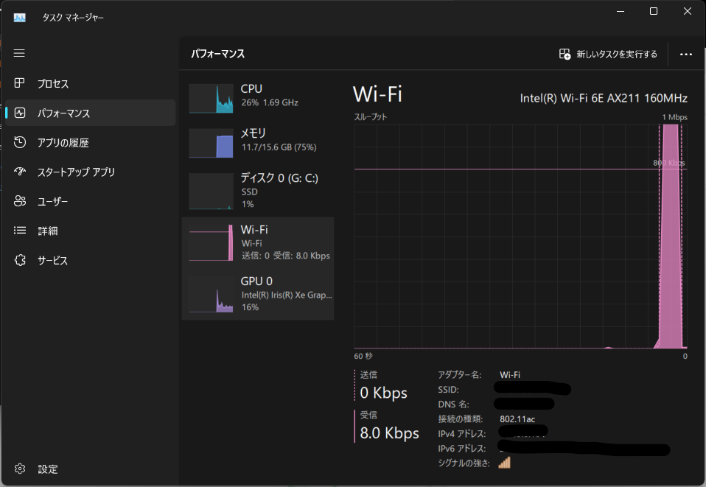Click the IPv4 アドレス: label

(461, 434)
